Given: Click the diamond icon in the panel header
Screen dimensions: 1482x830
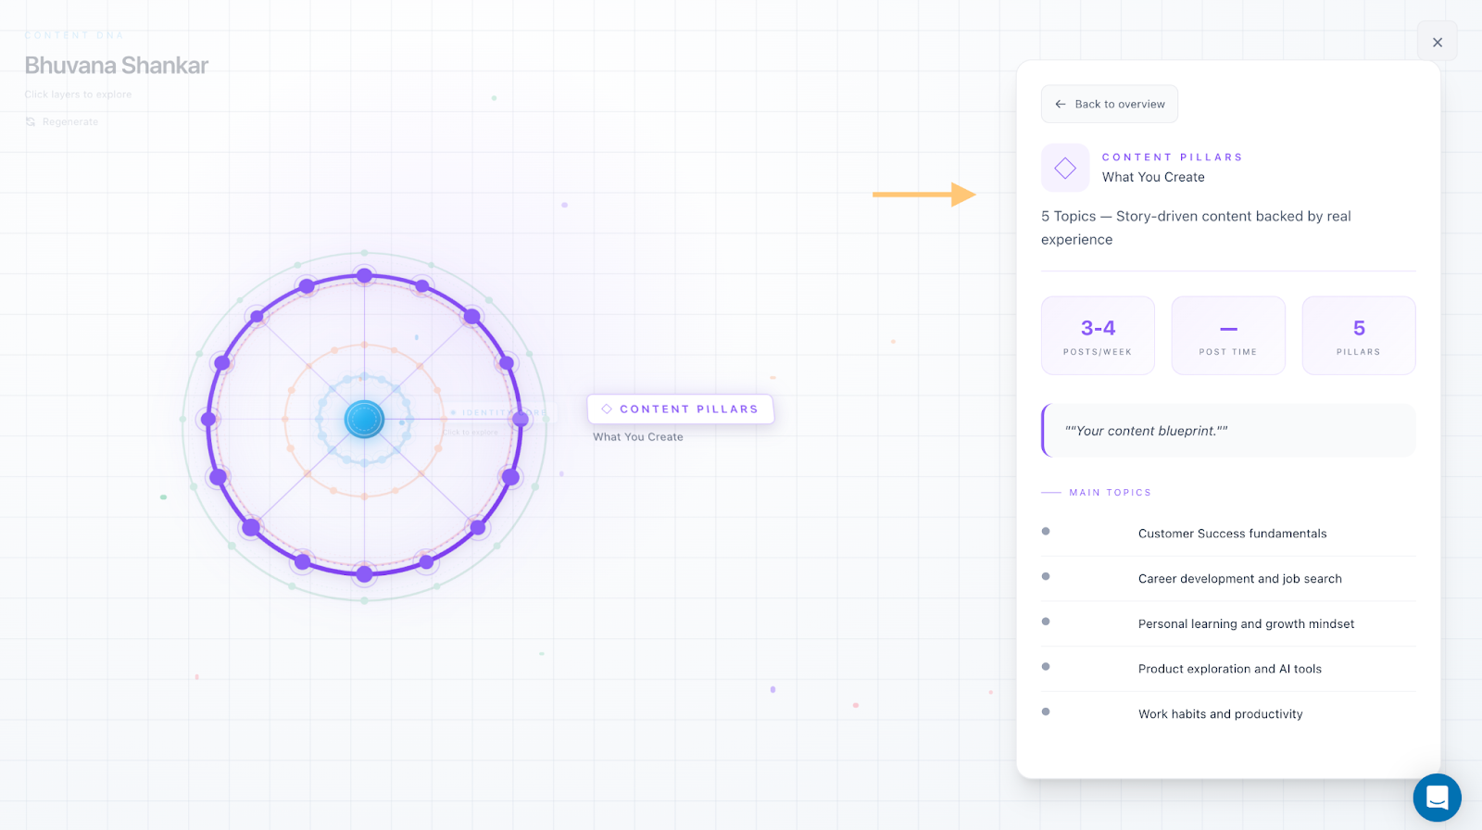Looking at the screenshot, I should pyautogui.click(x=1065, y=168).
